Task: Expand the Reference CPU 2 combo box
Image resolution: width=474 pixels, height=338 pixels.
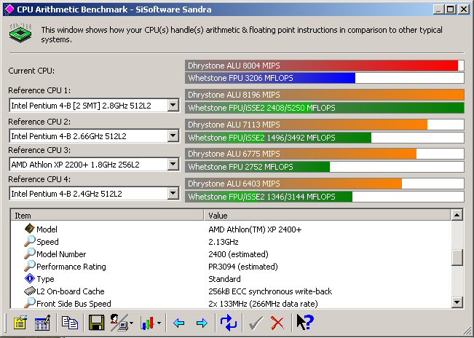Action: pos(173,135)
